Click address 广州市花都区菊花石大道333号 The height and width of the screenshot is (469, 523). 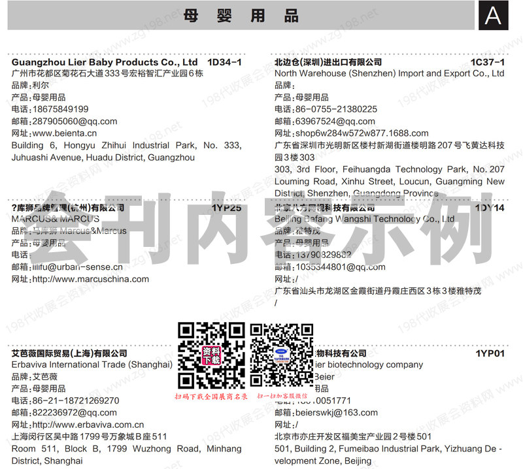coord(107,73)
